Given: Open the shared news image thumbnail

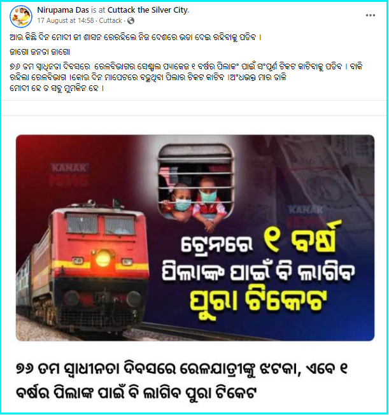Looking at the screenshot, I should point(195,238).
